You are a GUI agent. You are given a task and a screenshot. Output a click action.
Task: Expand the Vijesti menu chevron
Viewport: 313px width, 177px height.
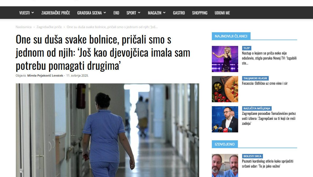coord(32,13)
